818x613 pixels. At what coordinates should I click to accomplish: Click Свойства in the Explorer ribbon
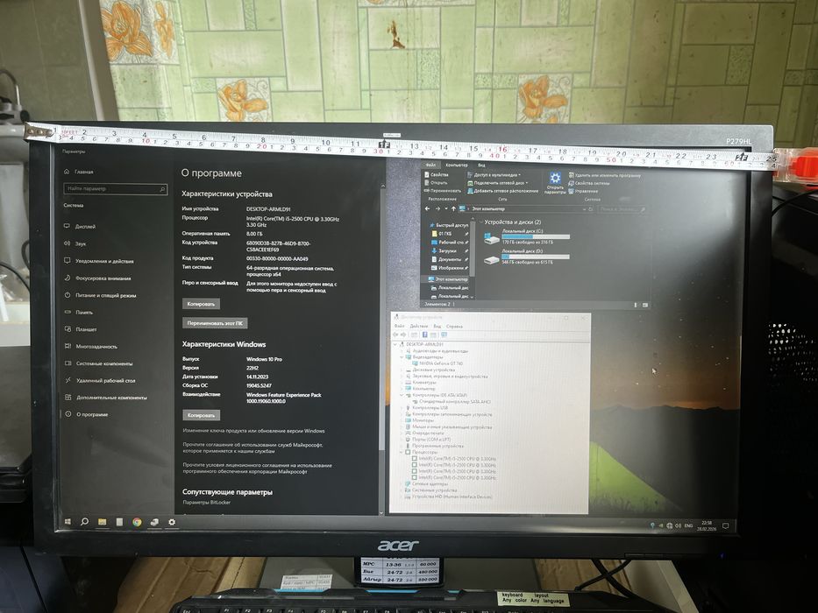point(436,174)
